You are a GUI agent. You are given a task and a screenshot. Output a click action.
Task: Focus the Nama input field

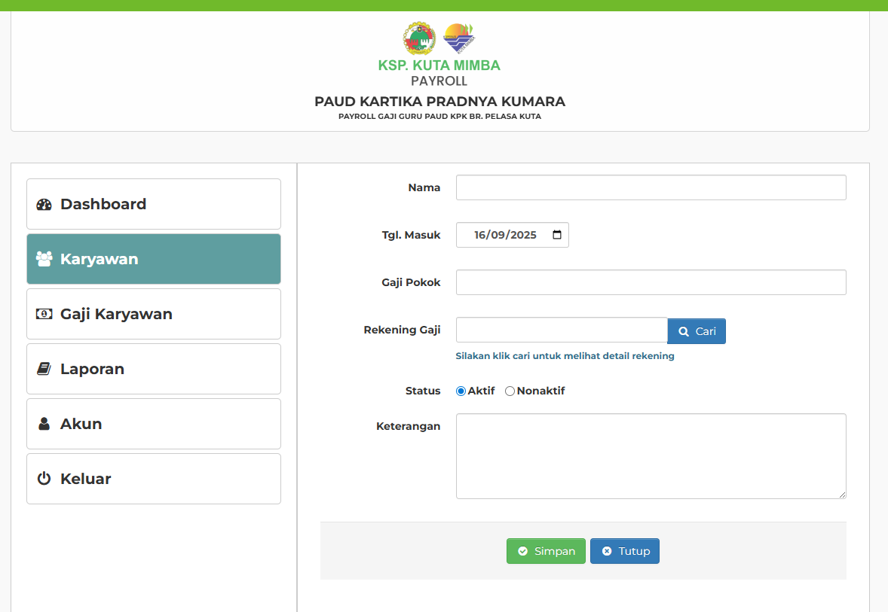point(651,187)
